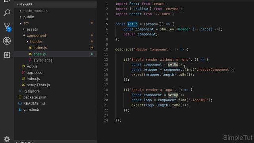Open app.scss file
This screenshot has height=143, width=254.
click(35, 73)
